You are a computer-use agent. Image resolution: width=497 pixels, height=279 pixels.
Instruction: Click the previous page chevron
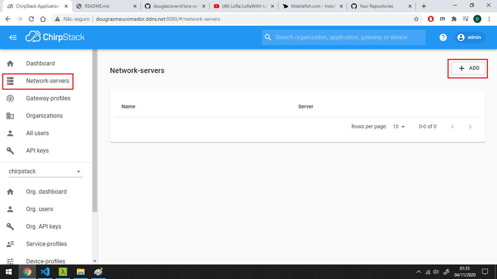[x=453, y=126]
